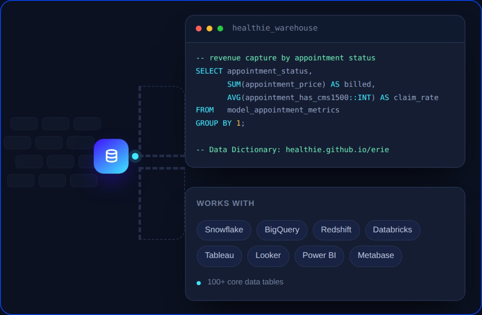Click the 'billed,' alias in the query
The width and height of the screenshot is (482, 315).
coord(360,84)
